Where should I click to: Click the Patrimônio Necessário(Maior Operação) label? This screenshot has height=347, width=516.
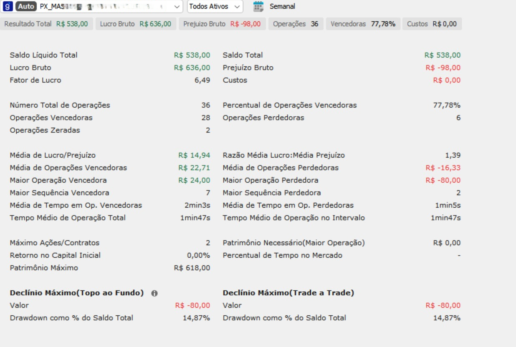(x=293, y=243)
